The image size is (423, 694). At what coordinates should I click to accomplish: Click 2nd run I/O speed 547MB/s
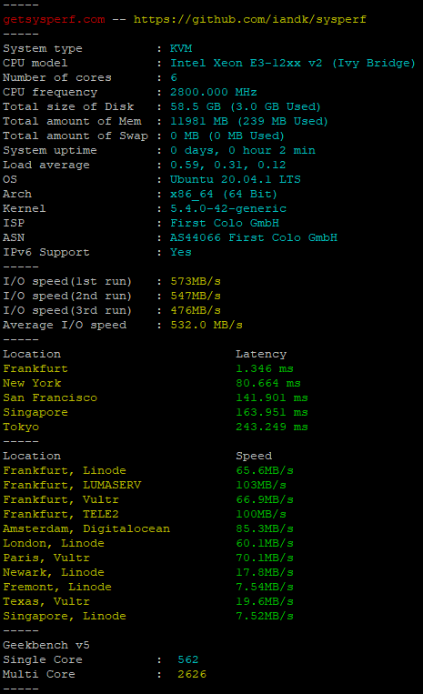(x=196, y=297)
